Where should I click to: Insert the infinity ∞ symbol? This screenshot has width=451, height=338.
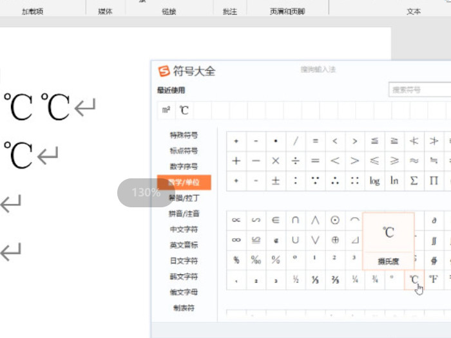(236, 240)
